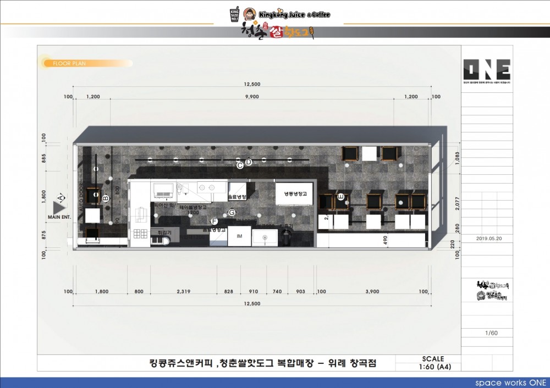Click the 튀김기 fryer label
550x388 pixels.
[164, 233]
